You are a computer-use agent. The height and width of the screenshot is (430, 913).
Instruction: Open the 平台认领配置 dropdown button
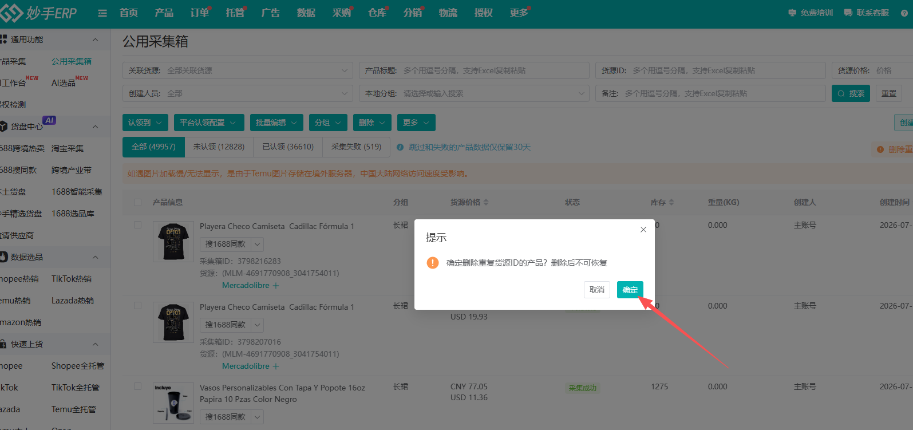(209, 123)
